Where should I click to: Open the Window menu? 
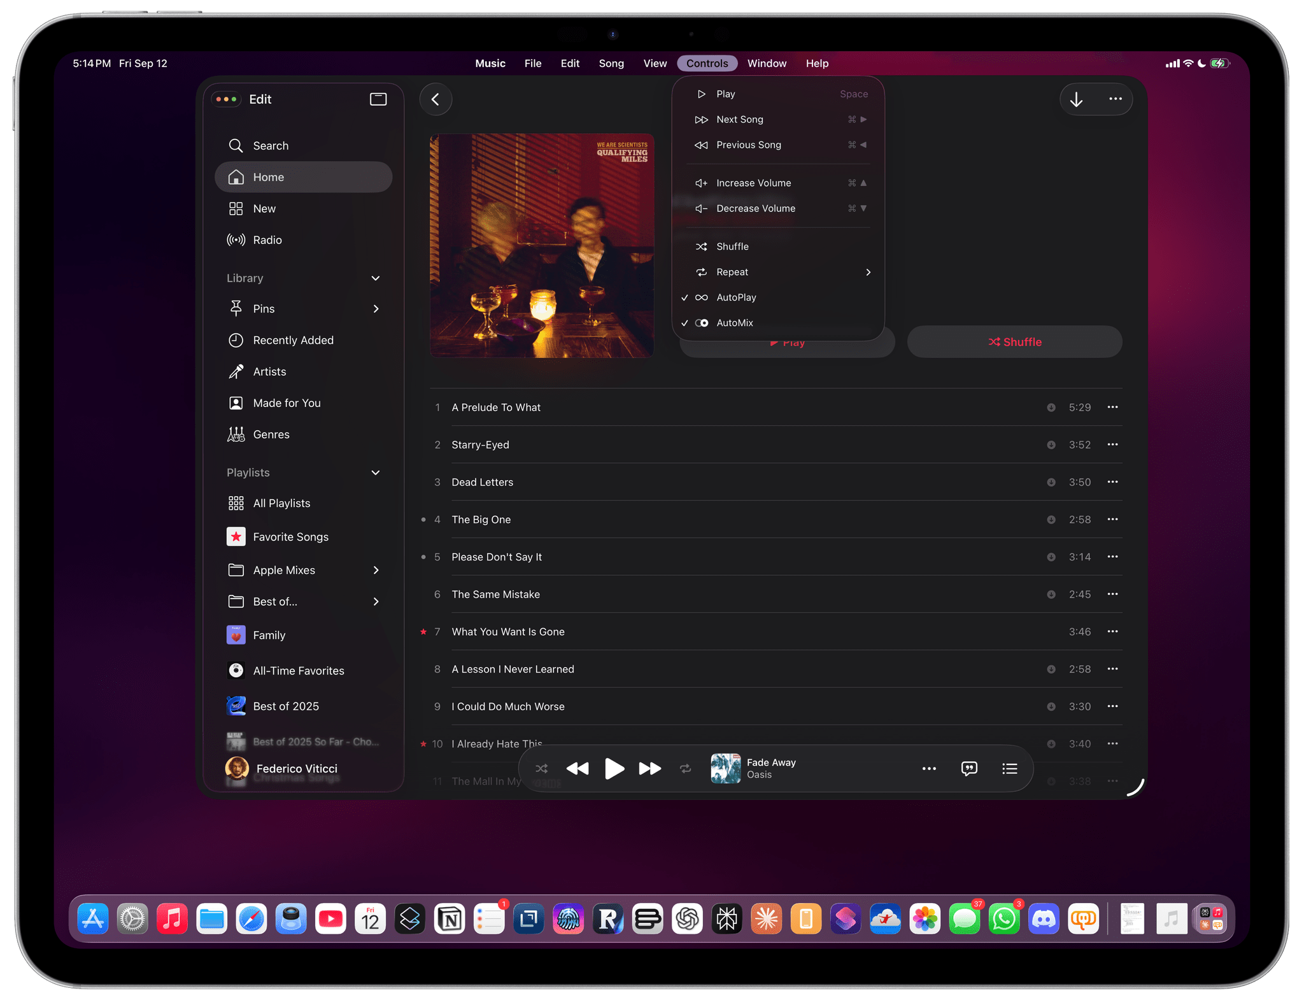click(767, 63)
